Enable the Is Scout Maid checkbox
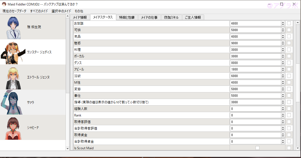Image resolution: width=301 pixels, height=158 pixels. 257,148
